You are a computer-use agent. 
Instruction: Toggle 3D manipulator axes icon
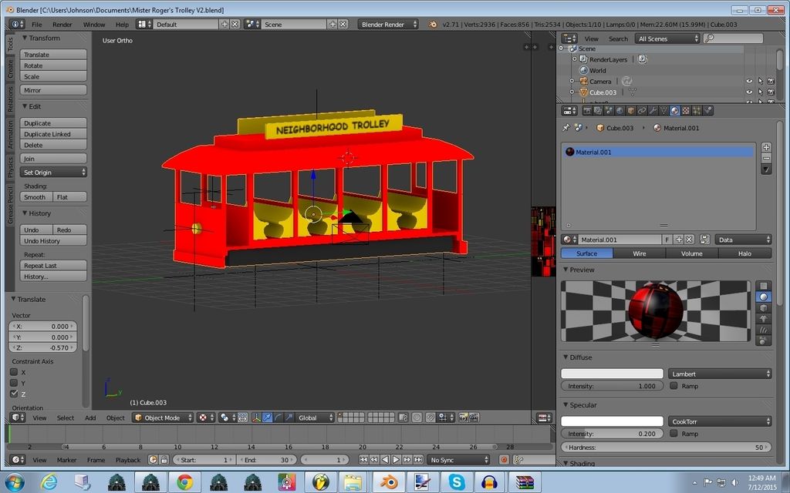(x=256, y=418)
